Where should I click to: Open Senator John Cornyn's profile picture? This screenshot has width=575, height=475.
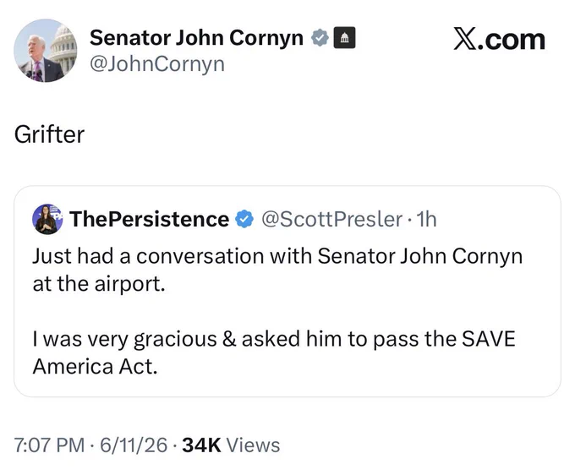[x=46, y=51]
